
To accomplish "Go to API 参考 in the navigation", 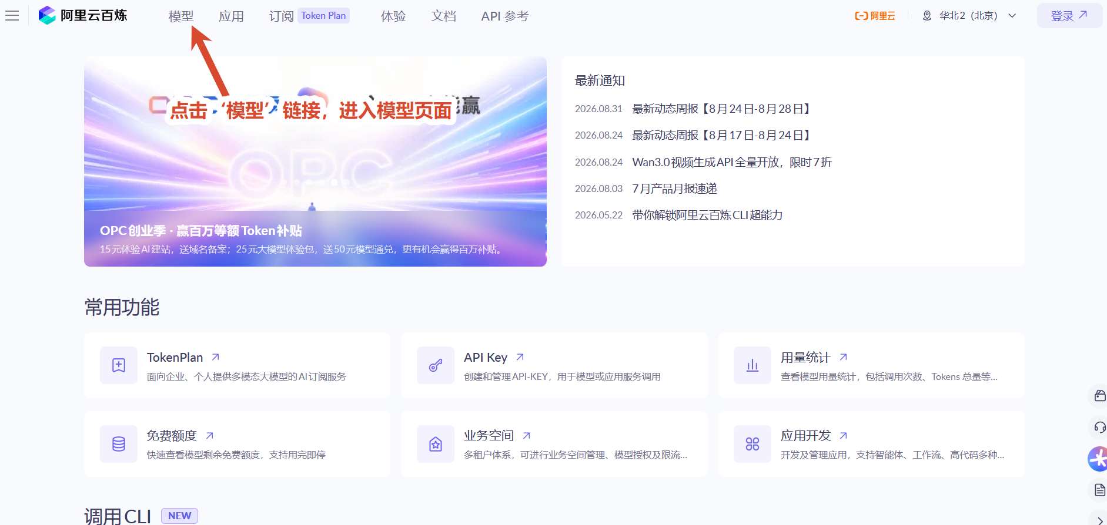I will pos(504,16).
